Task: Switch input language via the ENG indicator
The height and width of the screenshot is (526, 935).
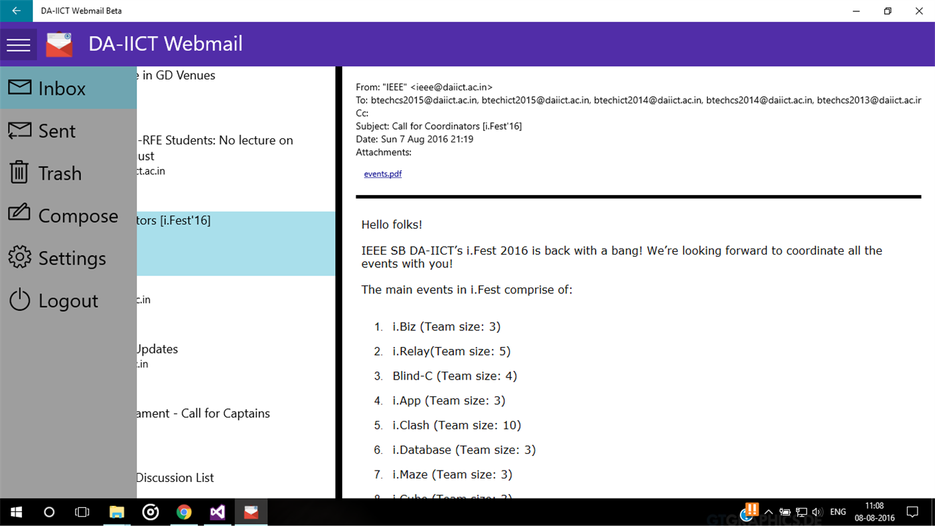Action: (837, 512)
